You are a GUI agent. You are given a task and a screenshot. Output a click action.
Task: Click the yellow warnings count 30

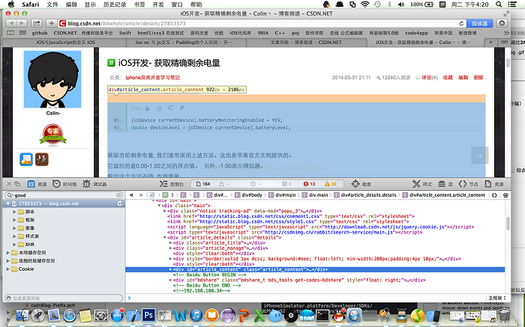(x=330, y=184)
